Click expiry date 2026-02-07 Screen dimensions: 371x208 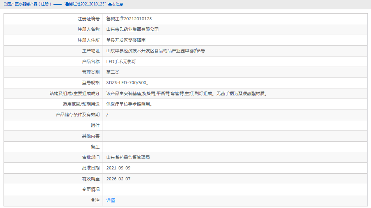click(x=118, y=179)
